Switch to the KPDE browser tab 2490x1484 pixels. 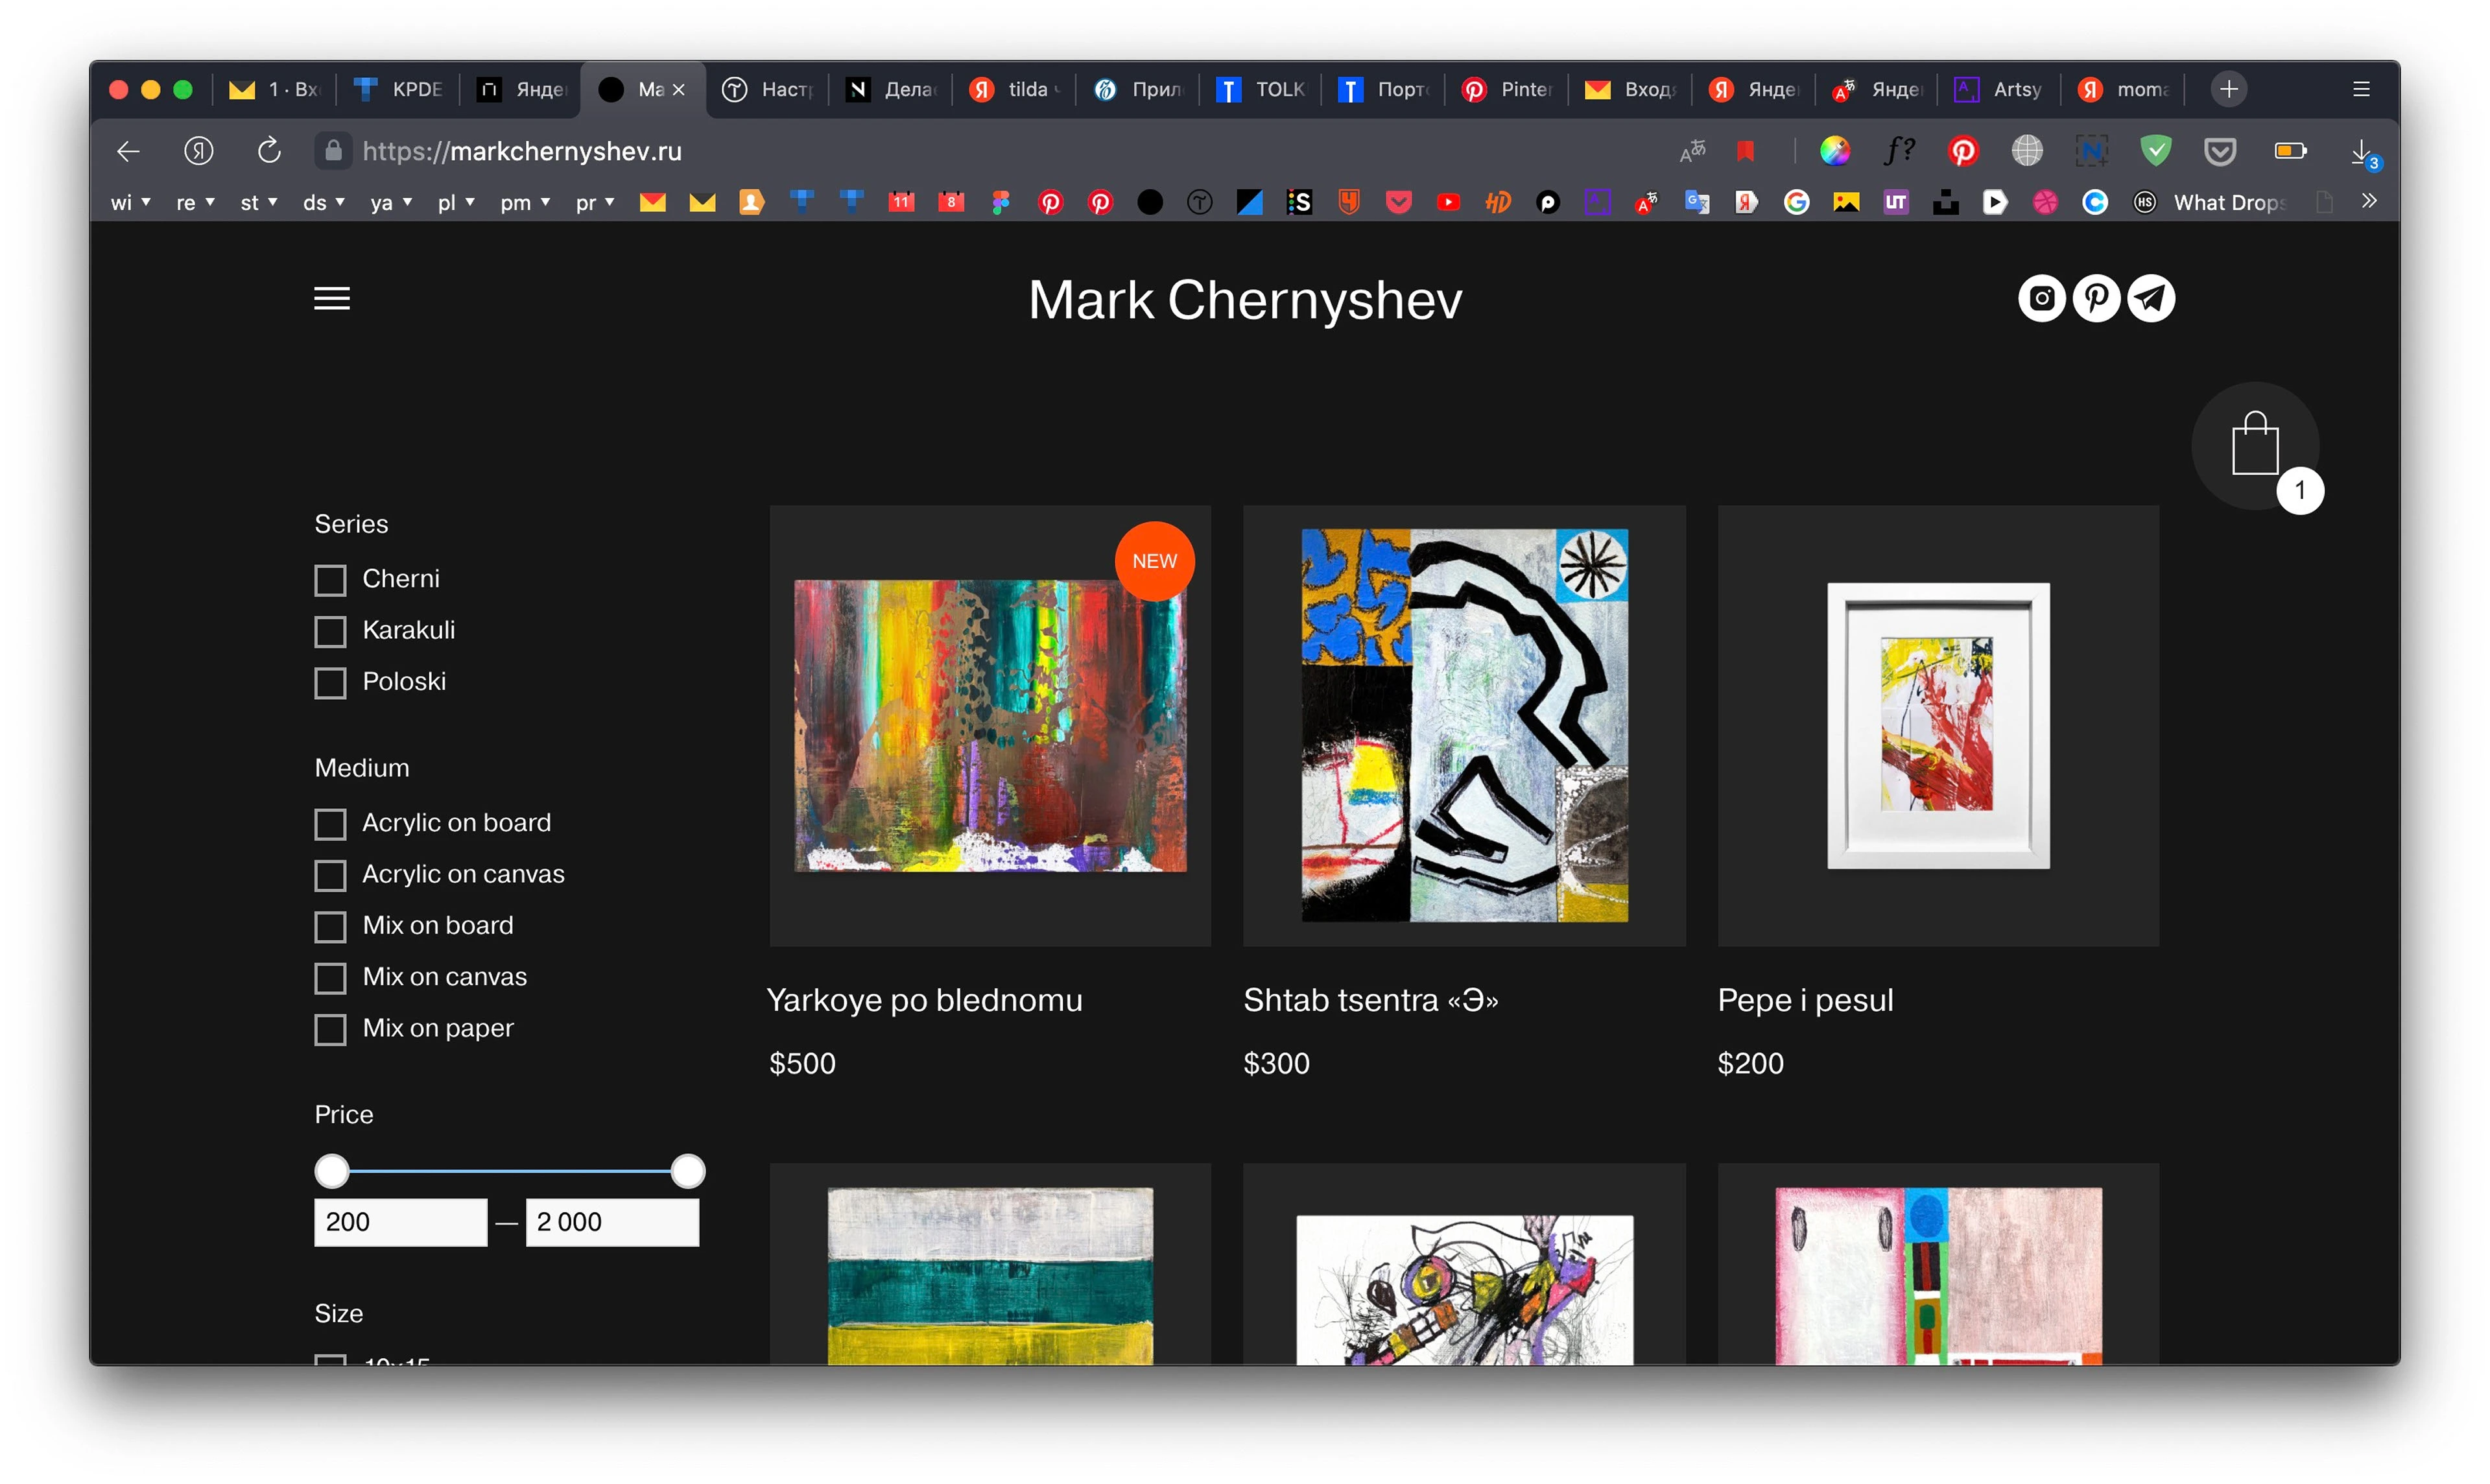click(x=398, y=89)
